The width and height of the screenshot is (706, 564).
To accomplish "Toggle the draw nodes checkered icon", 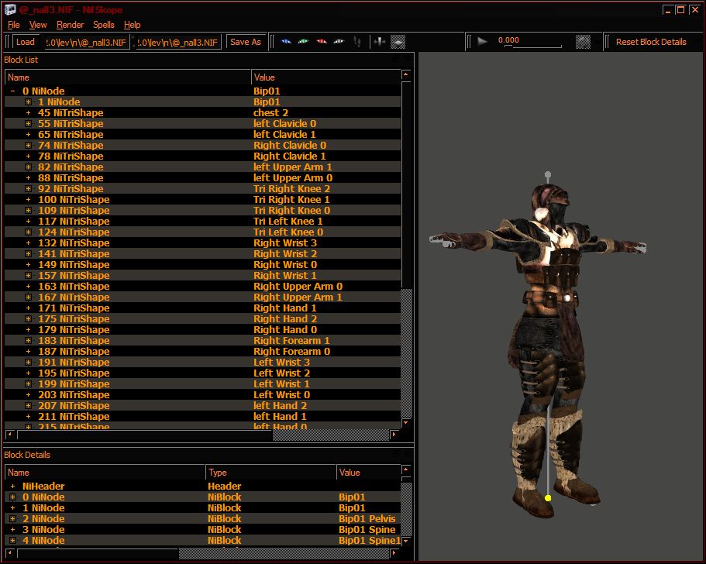I will (398, 42).
